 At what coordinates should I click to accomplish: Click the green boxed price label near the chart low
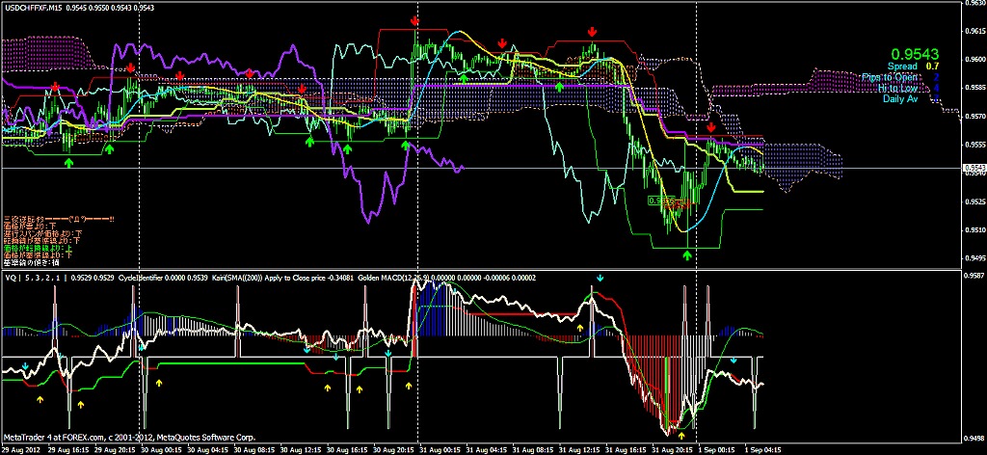pos(663,201)
